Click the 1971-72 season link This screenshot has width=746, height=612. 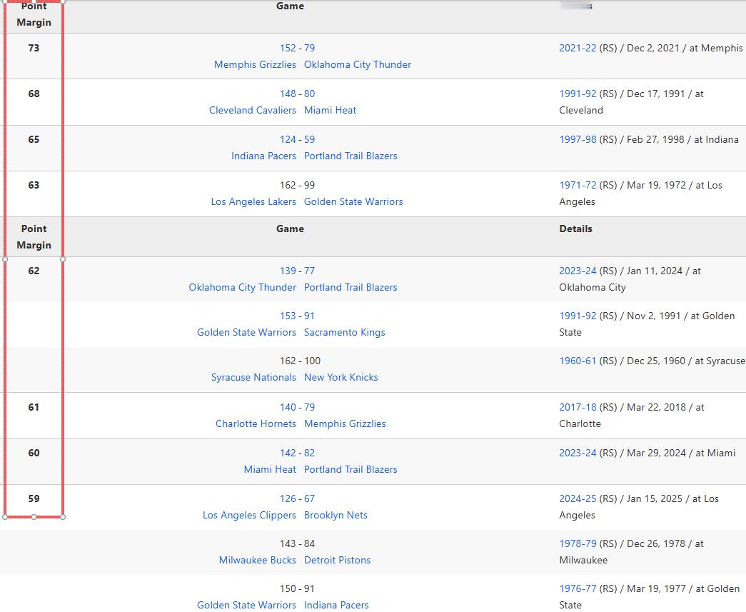coord(578,185)
